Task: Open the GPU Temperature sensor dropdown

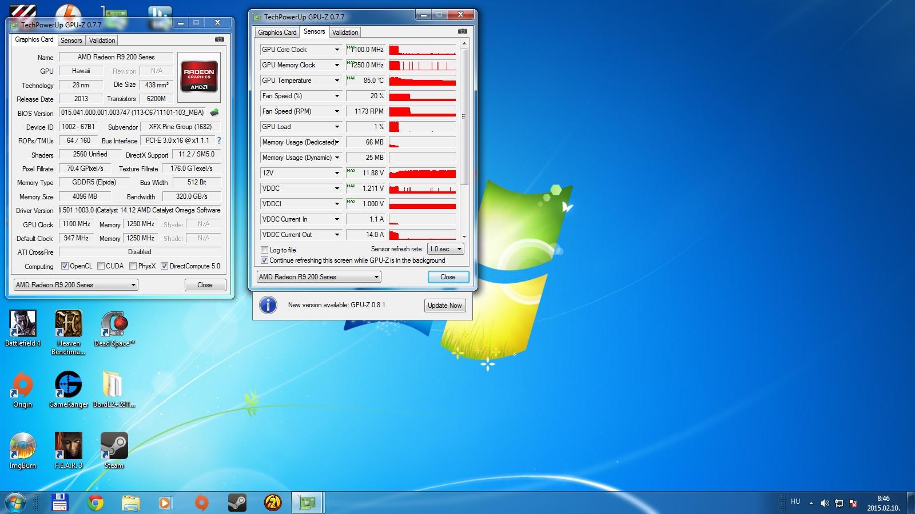Action: (337, 81)
